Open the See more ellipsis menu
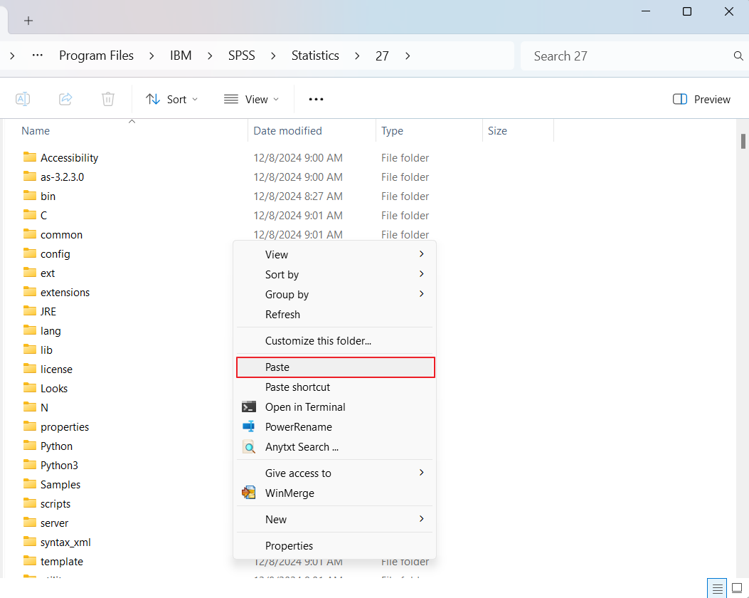The width and height of the screenshot is (749, 598). [316, 100]
